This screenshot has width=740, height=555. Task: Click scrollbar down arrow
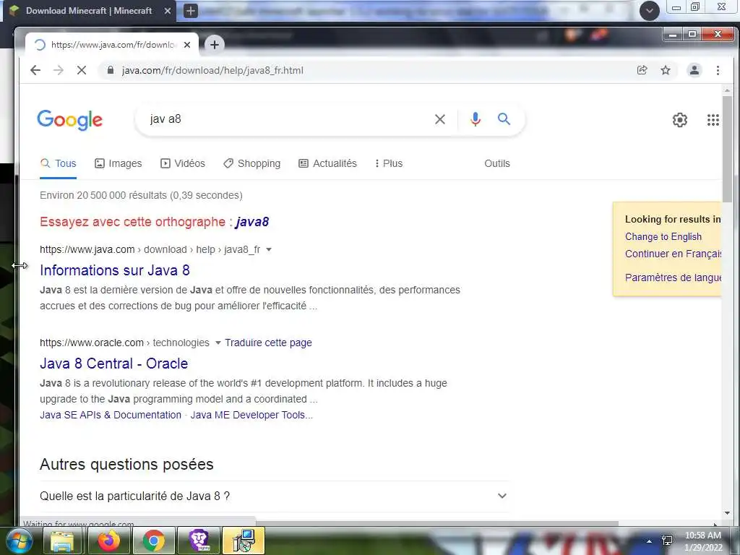[727, 513]
